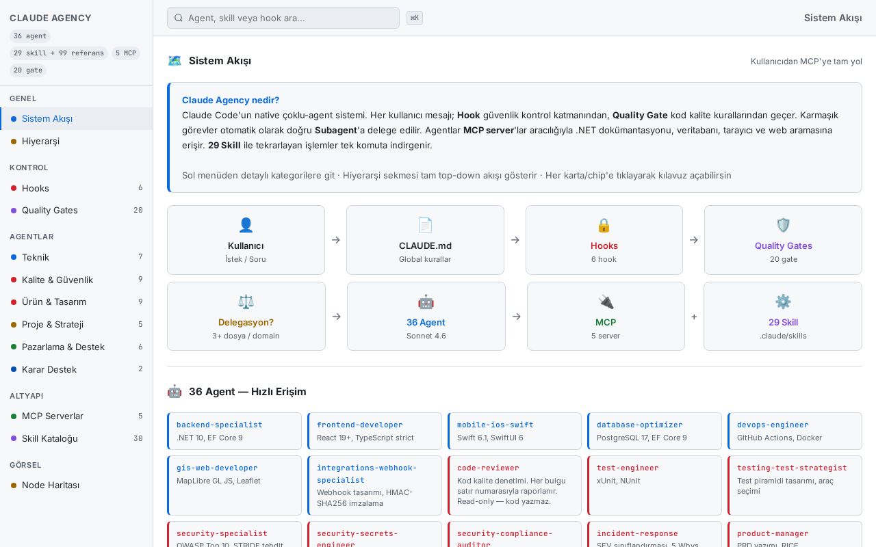Image resolution: width=876 pixels, height=547 pixels.
Task: Open the backend-specialist agent card
Action: pyautogui.click(x=234, y=431)
